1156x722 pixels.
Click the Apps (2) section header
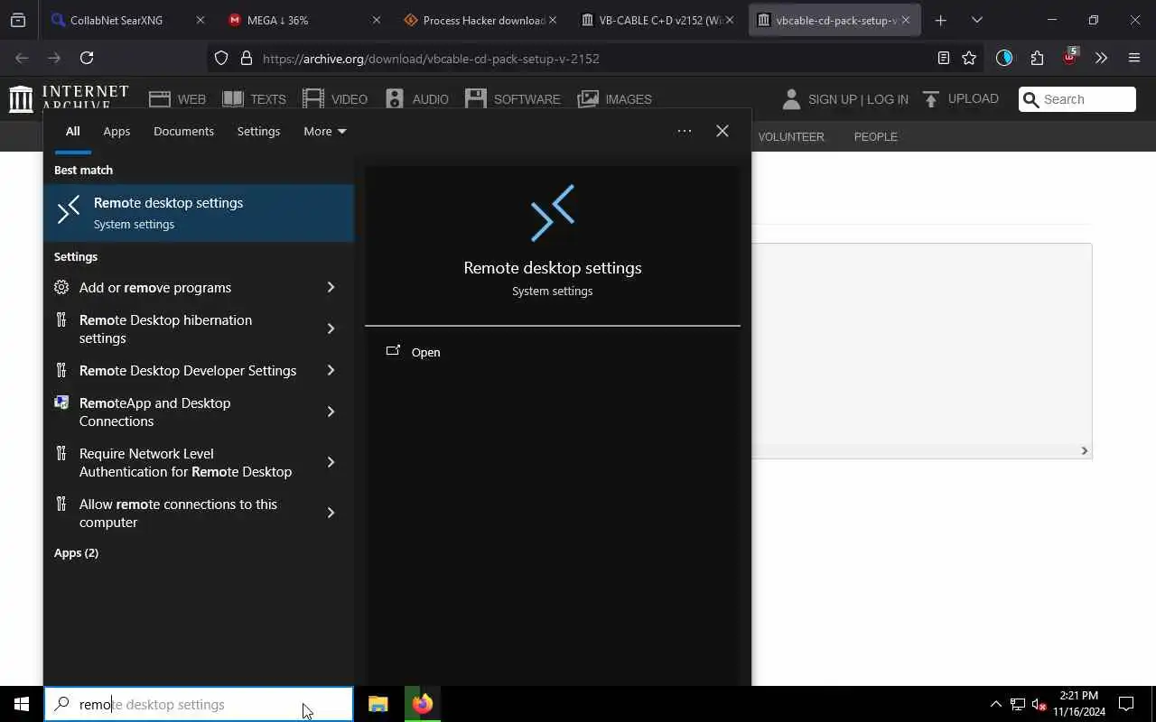point(76,553)
